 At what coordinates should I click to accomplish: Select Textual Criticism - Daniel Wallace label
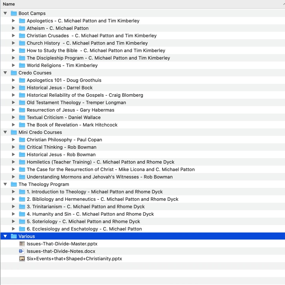(64, 117)
